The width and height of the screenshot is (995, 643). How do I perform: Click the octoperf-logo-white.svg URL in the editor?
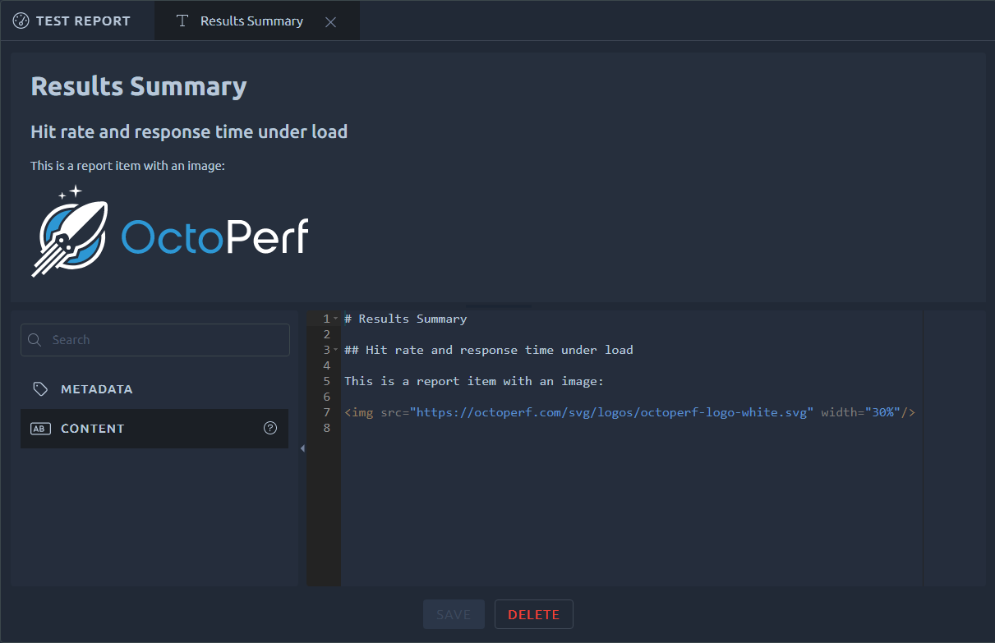pos(611,412)
